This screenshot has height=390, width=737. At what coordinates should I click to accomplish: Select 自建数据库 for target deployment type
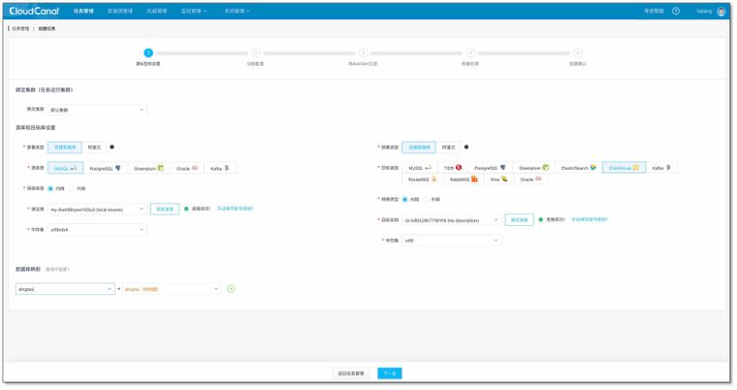tap(419, 147)
